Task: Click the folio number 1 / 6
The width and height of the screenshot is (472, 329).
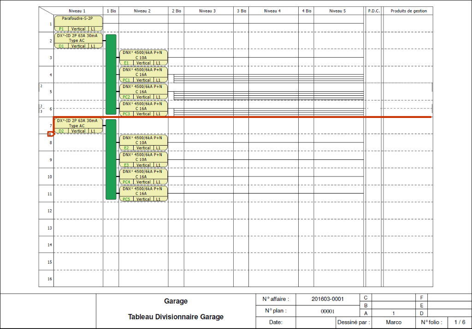Action: click(x=460, y=322)
